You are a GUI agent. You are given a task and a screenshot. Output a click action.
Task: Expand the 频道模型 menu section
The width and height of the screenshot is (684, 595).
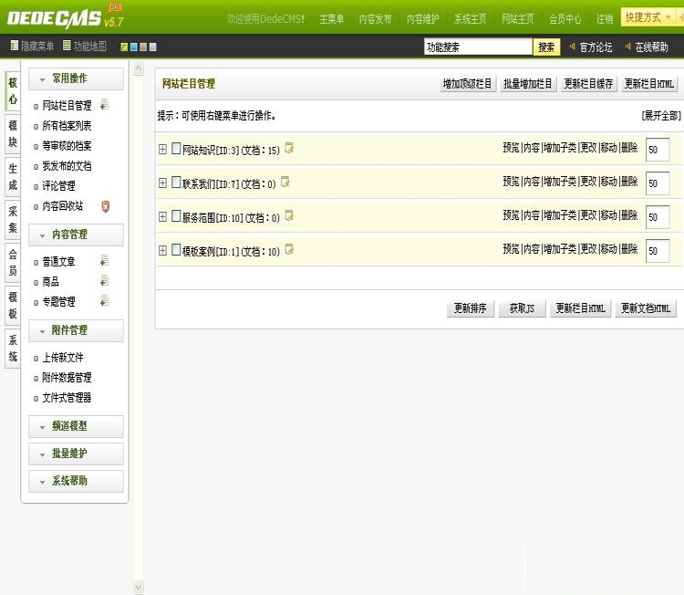tap(76, 426)
